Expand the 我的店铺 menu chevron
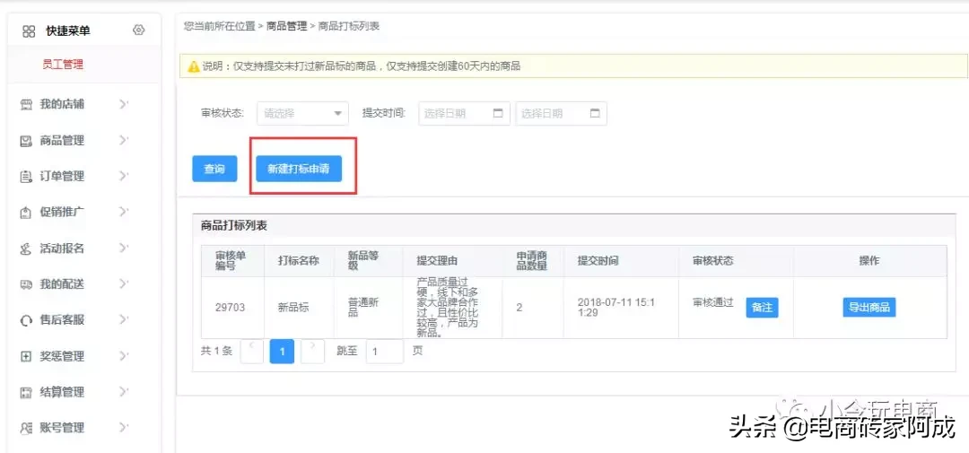Image resolution: width=969 pixels, height=453 pixels. [x=124, y=104]
